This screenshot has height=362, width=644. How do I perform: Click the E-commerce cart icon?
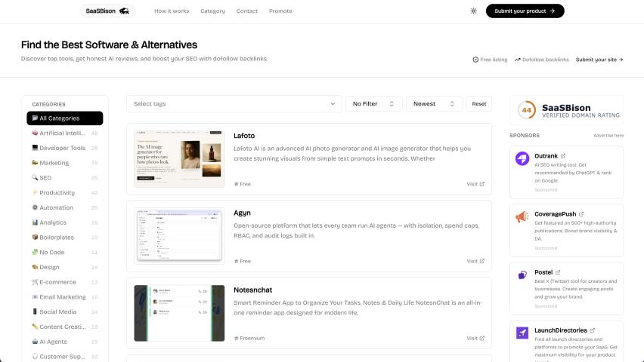tap(35, 282)
